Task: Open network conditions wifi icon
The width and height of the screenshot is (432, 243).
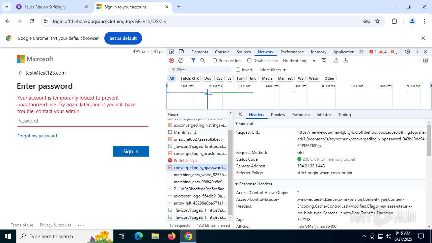Action: click(324, 60)
